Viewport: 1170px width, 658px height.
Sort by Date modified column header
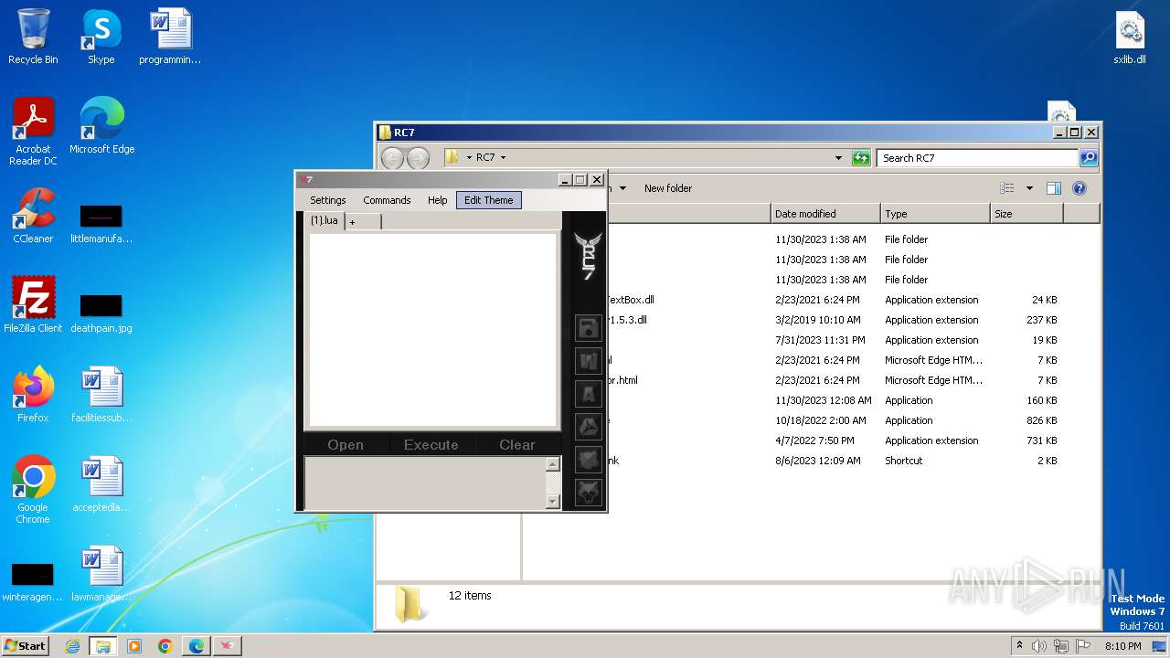[825, 214]
